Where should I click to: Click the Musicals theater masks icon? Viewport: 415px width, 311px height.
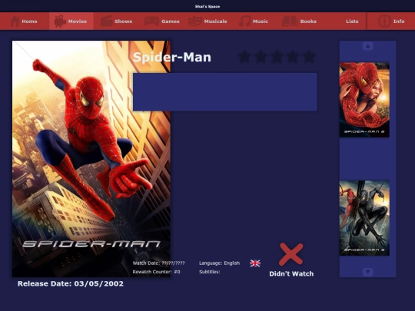coord(194,22)
